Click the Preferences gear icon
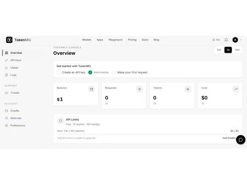This screenshot has width=247, height=185. click(6, 125)
